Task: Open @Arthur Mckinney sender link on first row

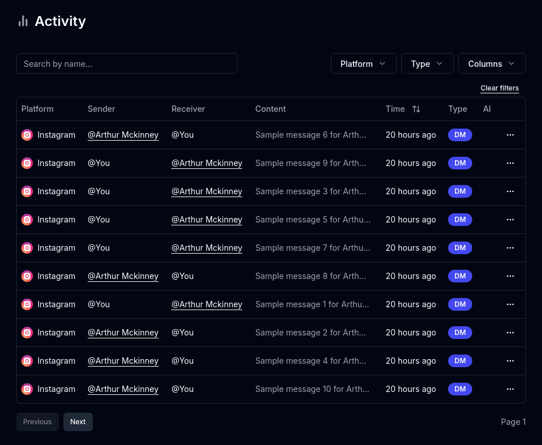Action: [123, 134]
